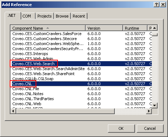Image resolution: width=168 pixels, height=137 pixels.
Task: Switch to the .NET tab
Action: pos(13,16)
